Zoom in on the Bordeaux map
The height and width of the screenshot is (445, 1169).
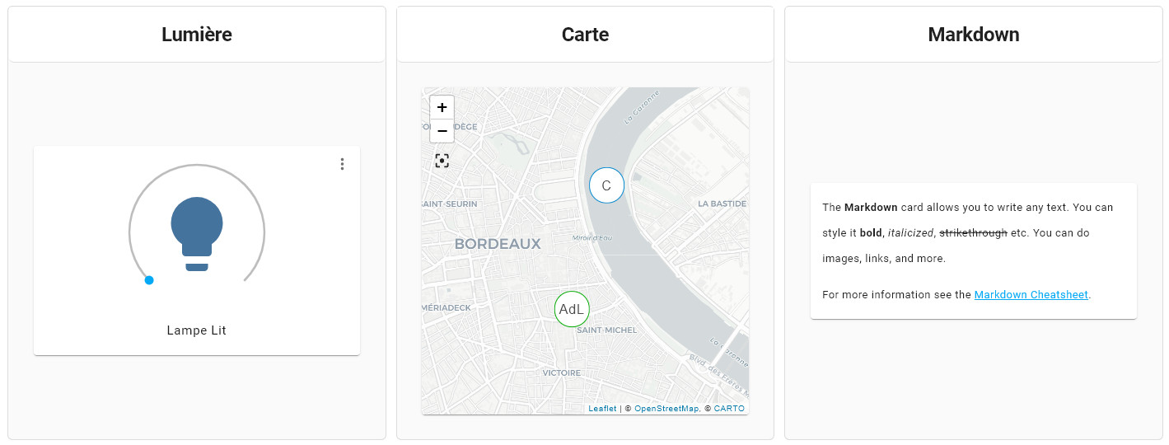coord(442,107)
